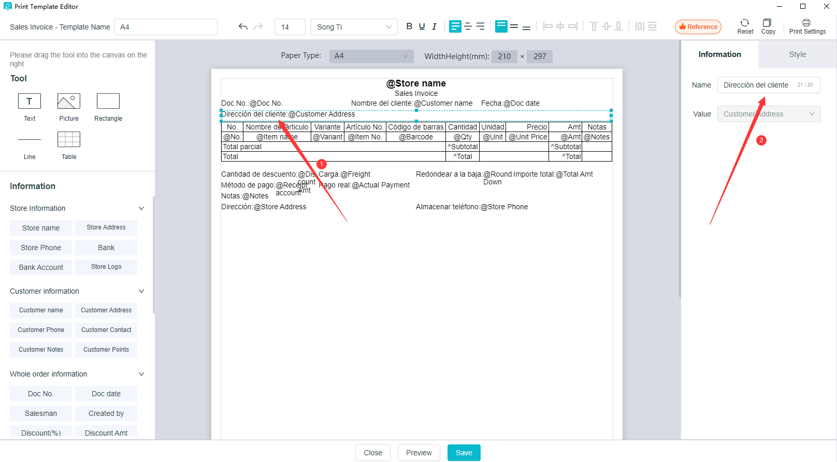Collapse the Store Information section
This screenshot has height=462, width=837.
(x=141, y=208)
